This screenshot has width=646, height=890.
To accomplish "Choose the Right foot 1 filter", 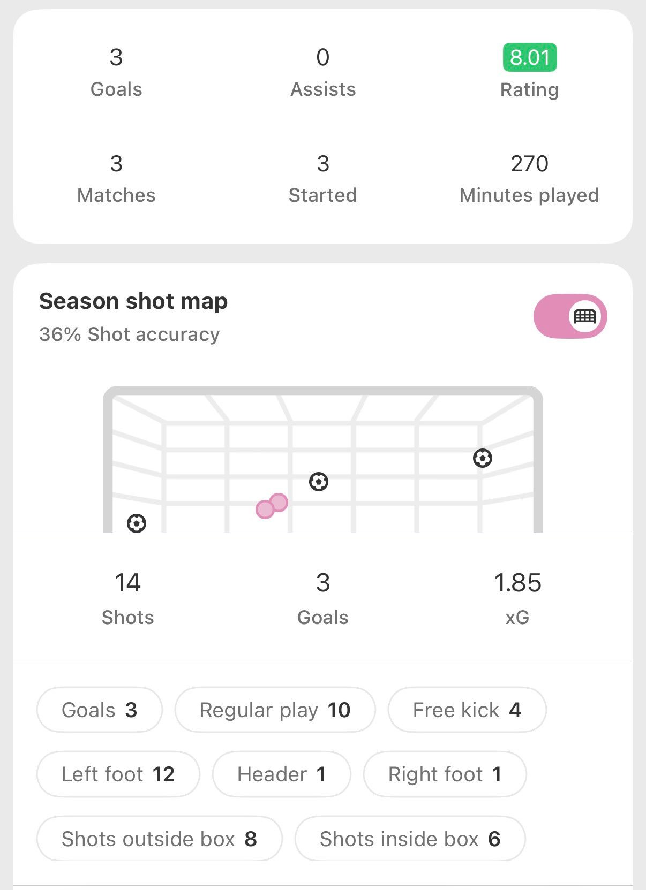I will (445, 774).
